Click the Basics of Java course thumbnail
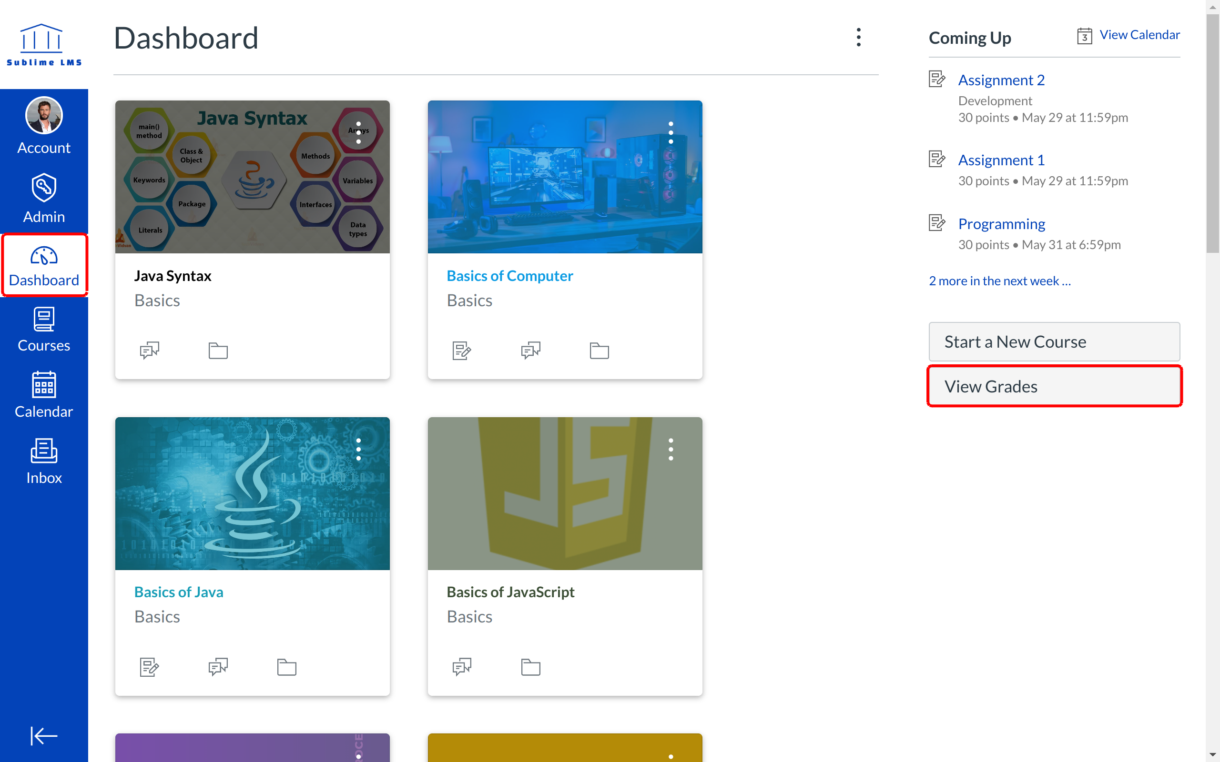The height and width of the screenshot is (762, 1220). pyautogui.click(x=252, y=493)
